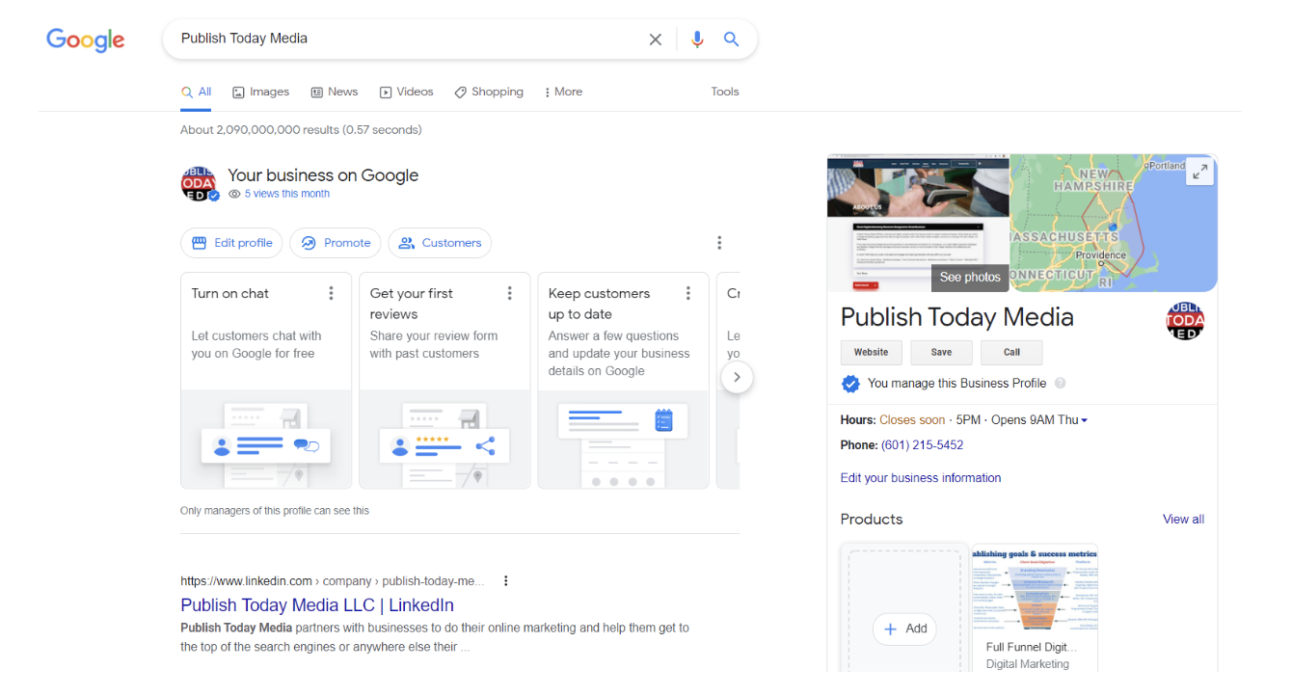Click the Edit profile button
The height and width of the screenshot is (696, 1292).
231,243
